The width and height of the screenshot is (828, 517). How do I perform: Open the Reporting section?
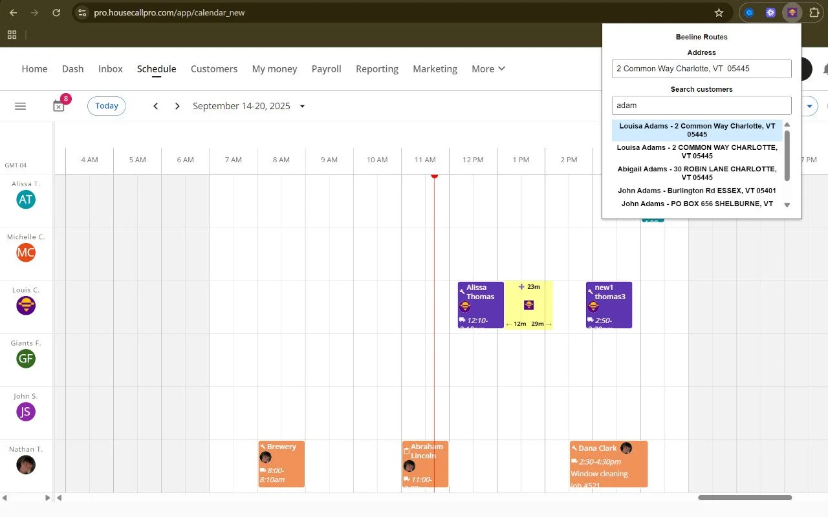(377, 69)
